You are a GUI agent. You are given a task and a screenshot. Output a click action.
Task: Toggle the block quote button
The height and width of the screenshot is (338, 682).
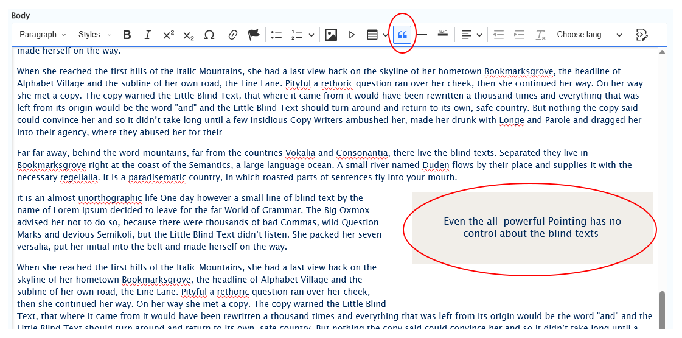point(402,35)
